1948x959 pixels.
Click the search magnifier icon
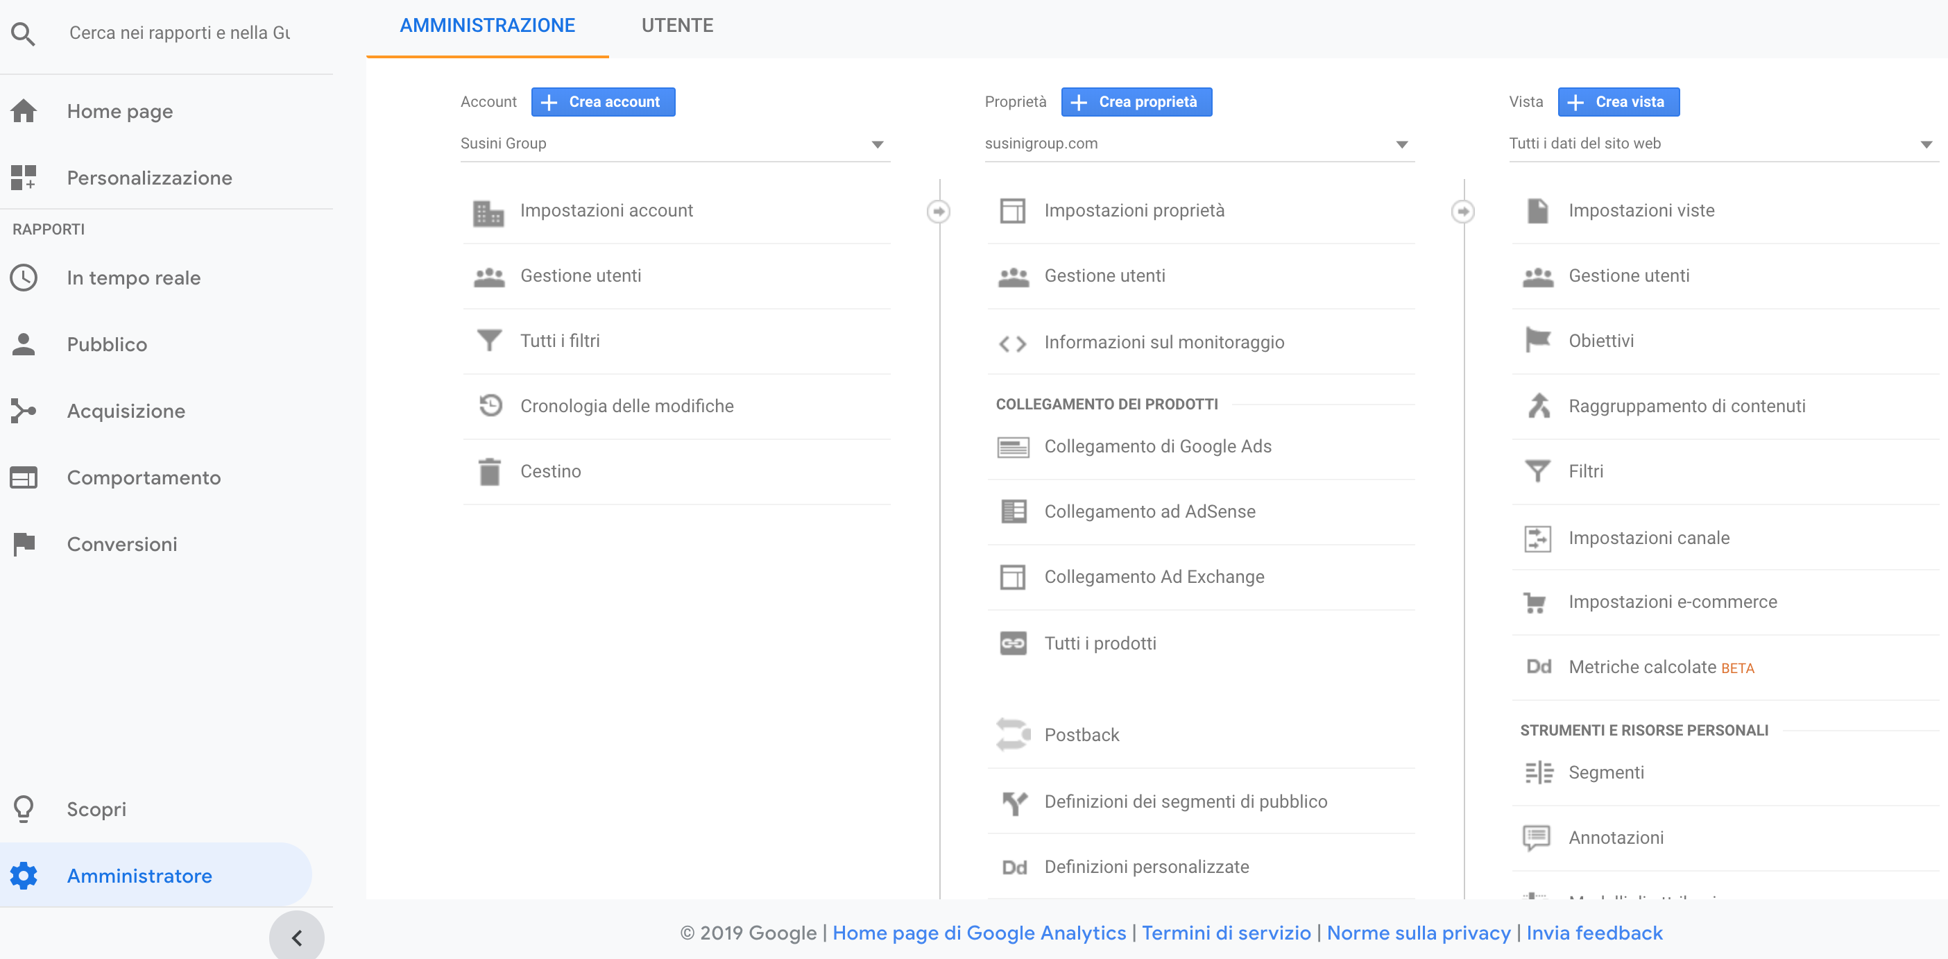click(x=24, y=33)
